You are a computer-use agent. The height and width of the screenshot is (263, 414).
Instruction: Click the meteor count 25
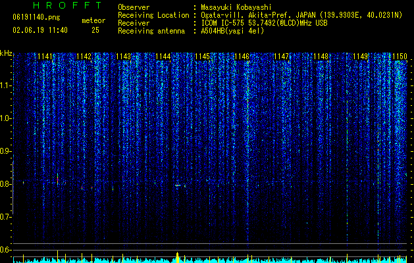click(95, 30)
